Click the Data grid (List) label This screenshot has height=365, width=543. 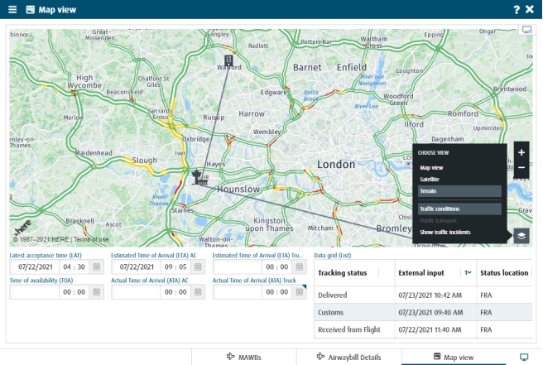point(333,255)
